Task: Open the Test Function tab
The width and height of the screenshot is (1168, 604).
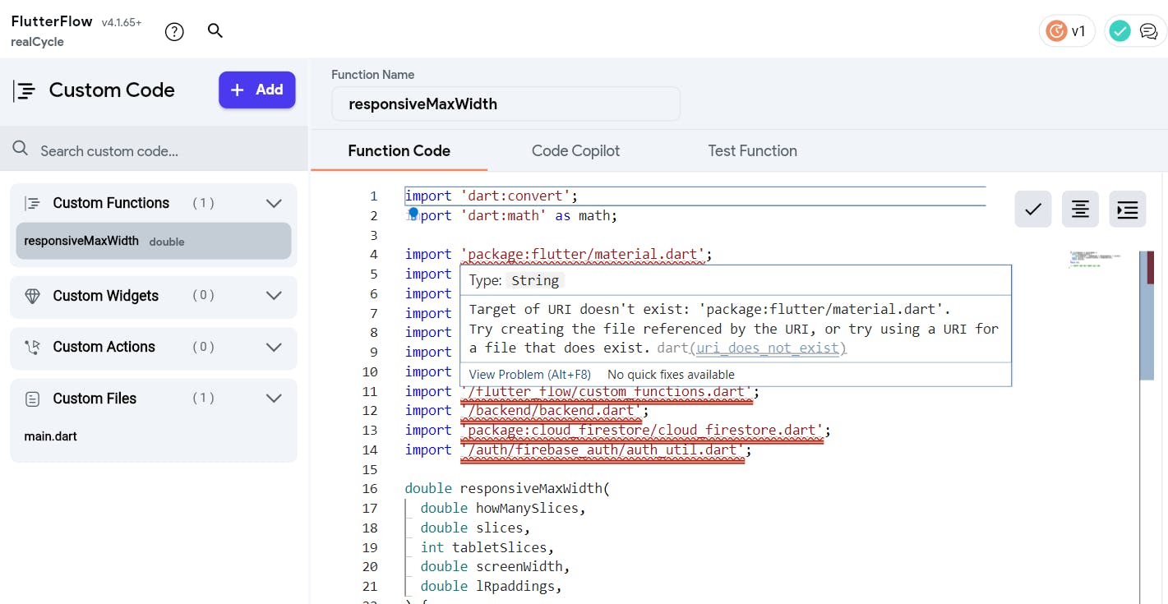Action: click(x=752, y=150)
